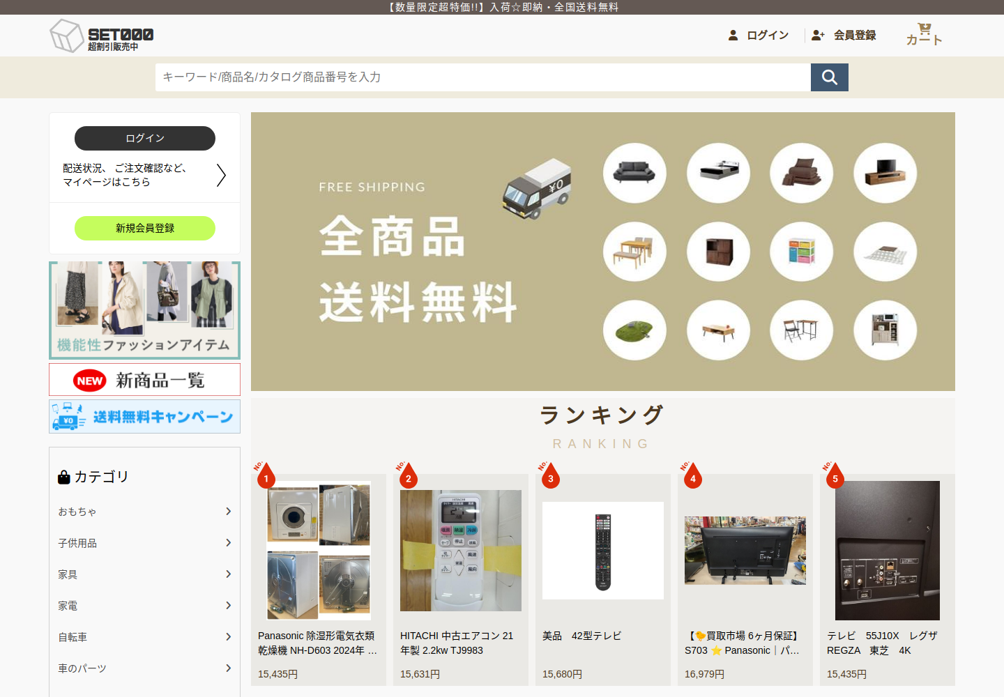1004x697 pixels.
Task: Expand the おもちゃ category chevron
Action: point(228,512)
